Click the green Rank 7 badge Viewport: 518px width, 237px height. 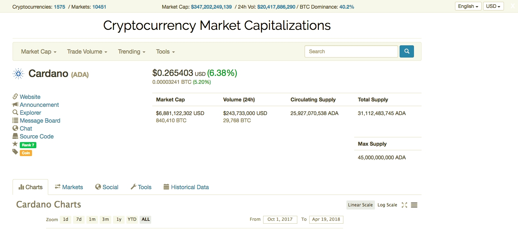pyautogui.click(x=28, y=145)
